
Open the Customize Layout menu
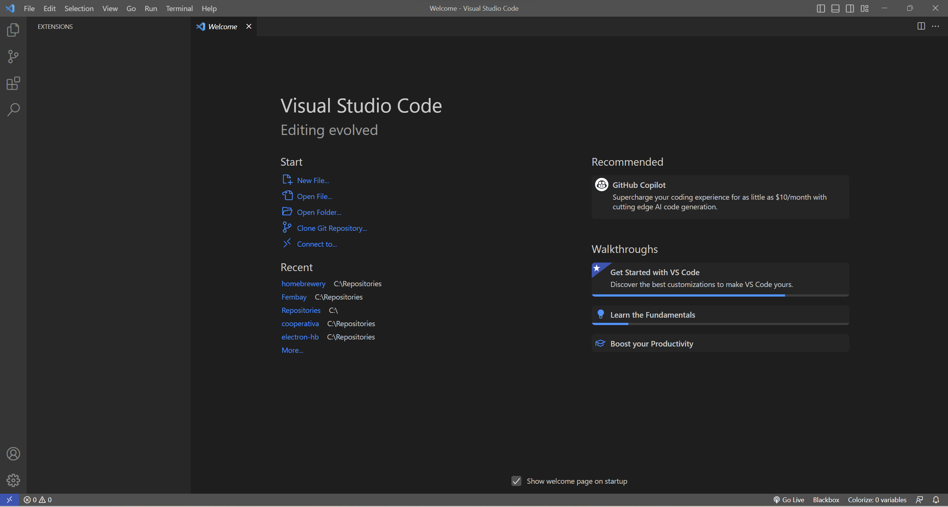(864, 8)
